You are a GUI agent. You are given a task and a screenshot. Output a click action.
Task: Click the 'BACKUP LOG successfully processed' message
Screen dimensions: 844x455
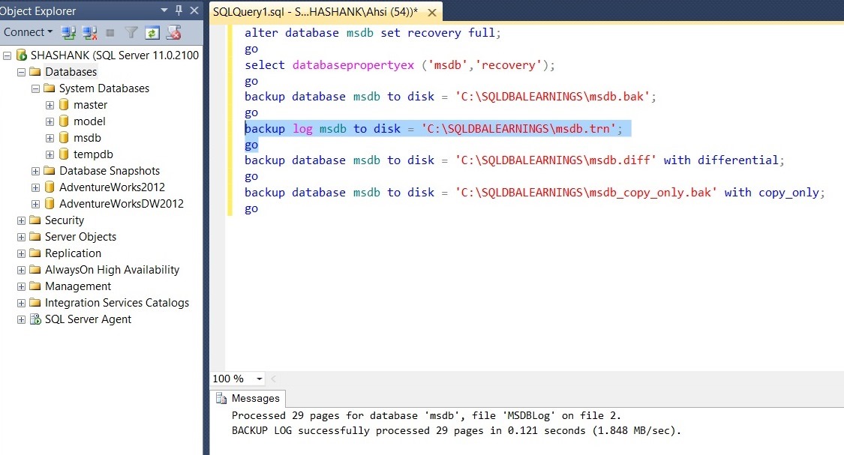(456, 430)
